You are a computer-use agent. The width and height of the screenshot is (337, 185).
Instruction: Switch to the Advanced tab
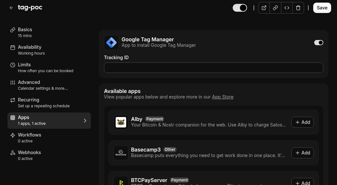coord(49,85)
